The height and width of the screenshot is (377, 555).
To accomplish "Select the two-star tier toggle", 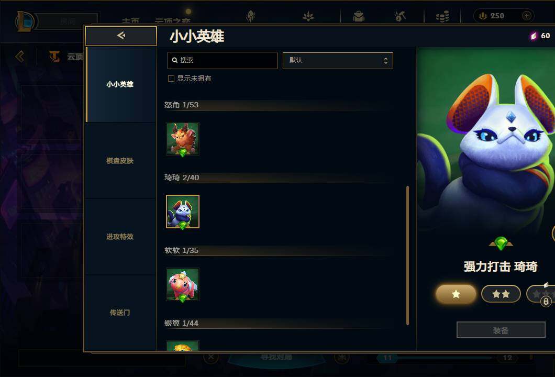I will 501,294.
